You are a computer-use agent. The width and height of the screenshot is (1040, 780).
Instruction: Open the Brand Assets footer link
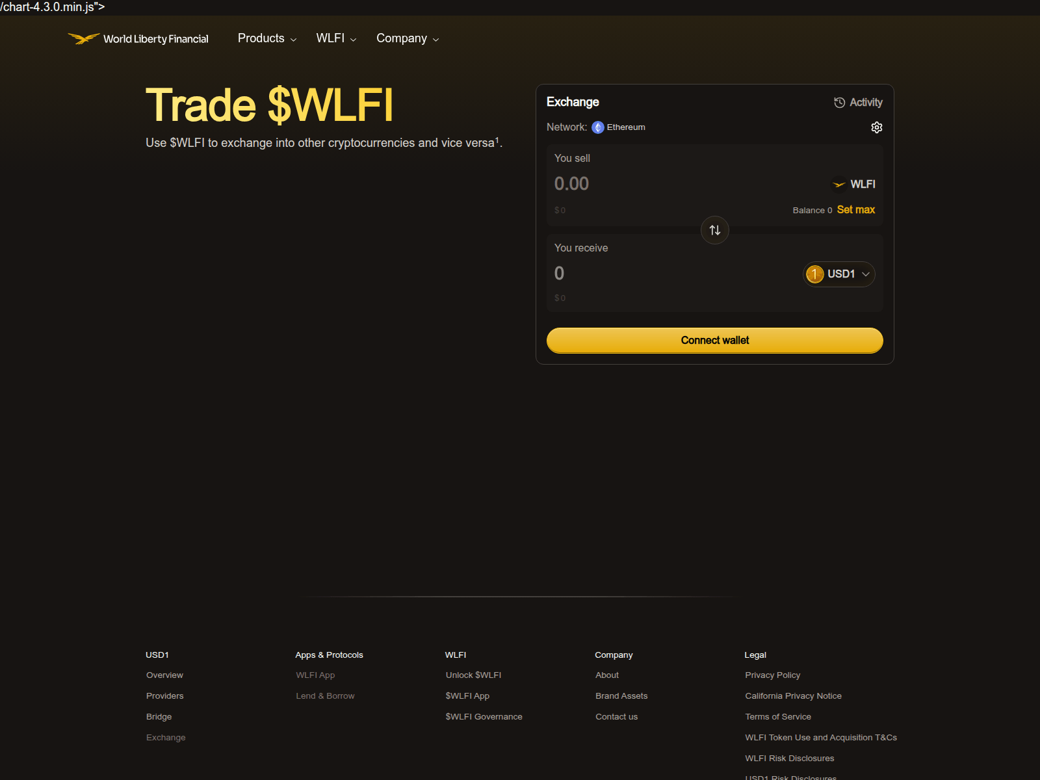pos(621,696)
